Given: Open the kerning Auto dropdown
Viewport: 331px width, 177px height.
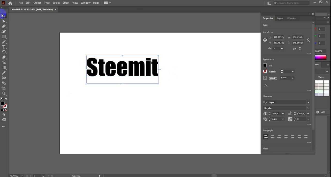Looking at the screenshot, I should 283,119.
